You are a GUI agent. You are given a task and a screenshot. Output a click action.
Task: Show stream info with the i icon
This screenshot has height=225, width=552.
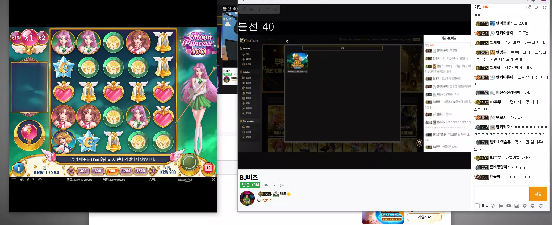(259, 9)
